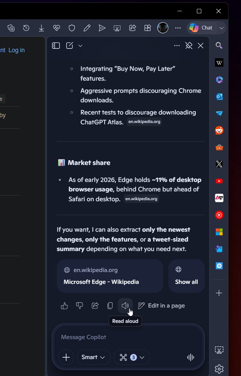Image resolution: width=241 pixels, height=376 pixels.
Task: Open the Microsoft Edge - Wikipedia source card
Action: coord(110,276)
